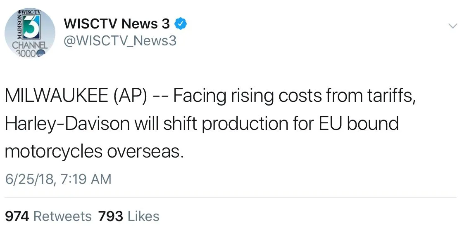Open the WISCTV News 3 display name
The image size is (469, 233).
[x=117, y=24]
